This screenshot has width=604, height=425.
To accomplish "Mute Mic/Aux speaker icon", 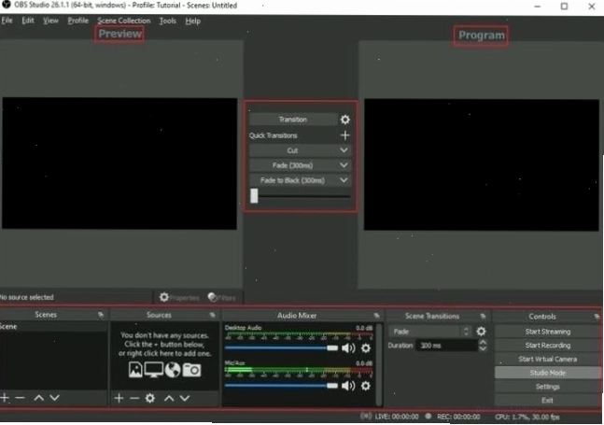I will 348,386.
